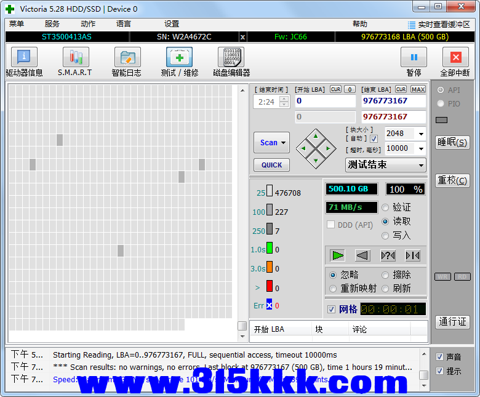
Task: Open the timeout 10000 dropdown
Action: point(421,148)
